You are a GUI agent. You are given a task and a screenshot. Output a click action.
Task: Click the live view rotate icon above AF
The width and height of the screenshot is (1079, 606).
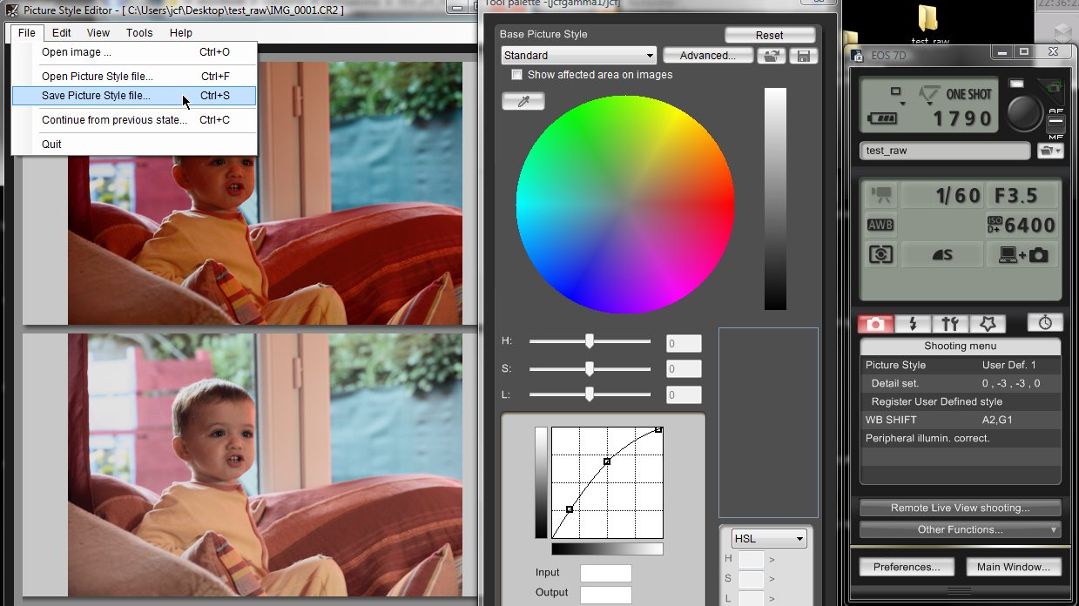click(x=1055, y=87)
